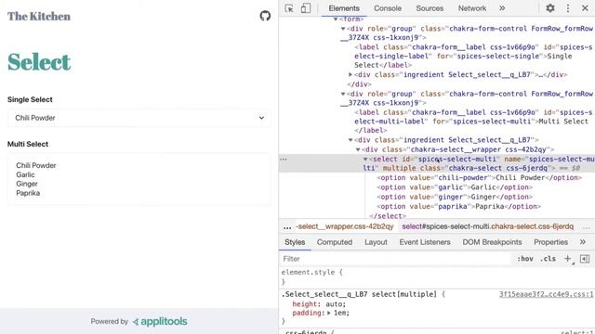Click the Multi Select form label
The height and width of the screenshot is (334, 595).
[28, 145]
